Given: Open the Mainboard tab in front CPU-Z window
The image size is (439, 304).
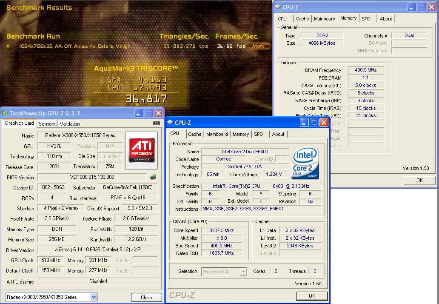Looking at the screenshot, I should 217,134.
